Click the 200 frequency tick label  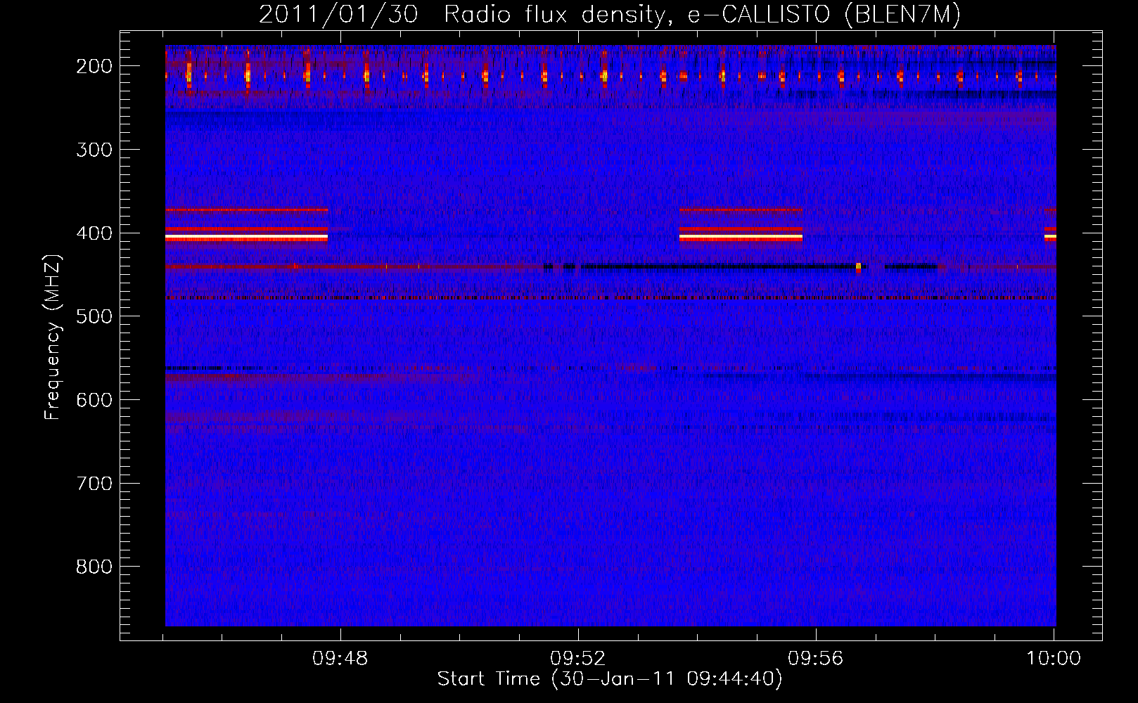tap(94, 66)
